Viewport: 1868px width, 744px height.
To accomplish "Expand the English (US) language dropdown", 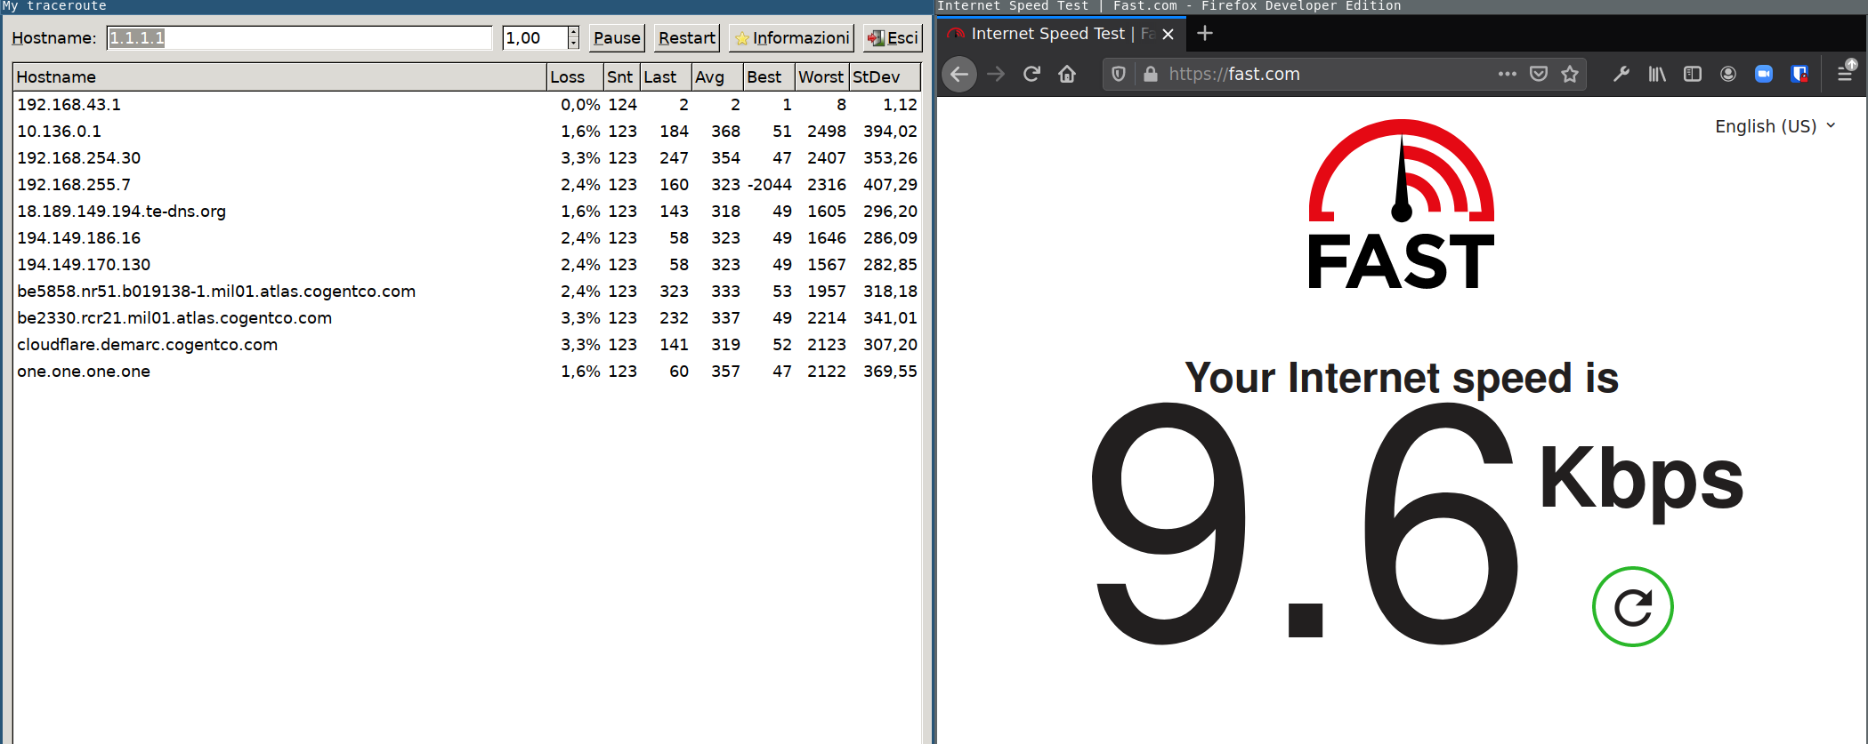I will [1775, 126].
